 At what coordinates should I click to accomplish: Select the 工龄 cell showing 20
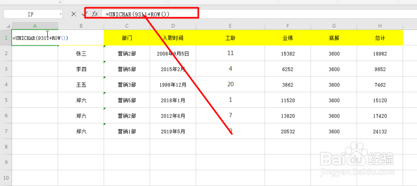click(x=230, y=84)
